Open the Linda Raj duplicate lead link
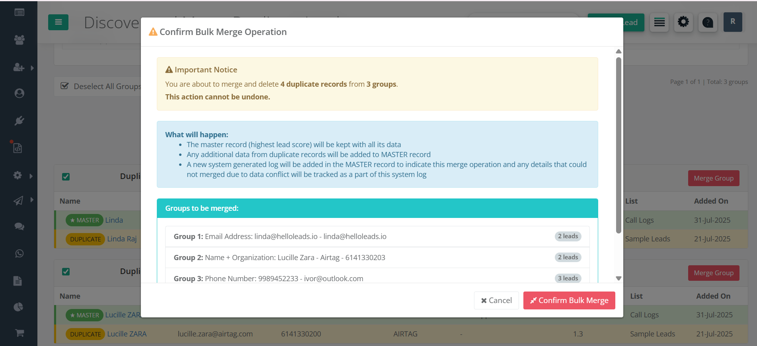Viewport: 757px width, 346px height. pyautogui.click(x=122, y=239)
